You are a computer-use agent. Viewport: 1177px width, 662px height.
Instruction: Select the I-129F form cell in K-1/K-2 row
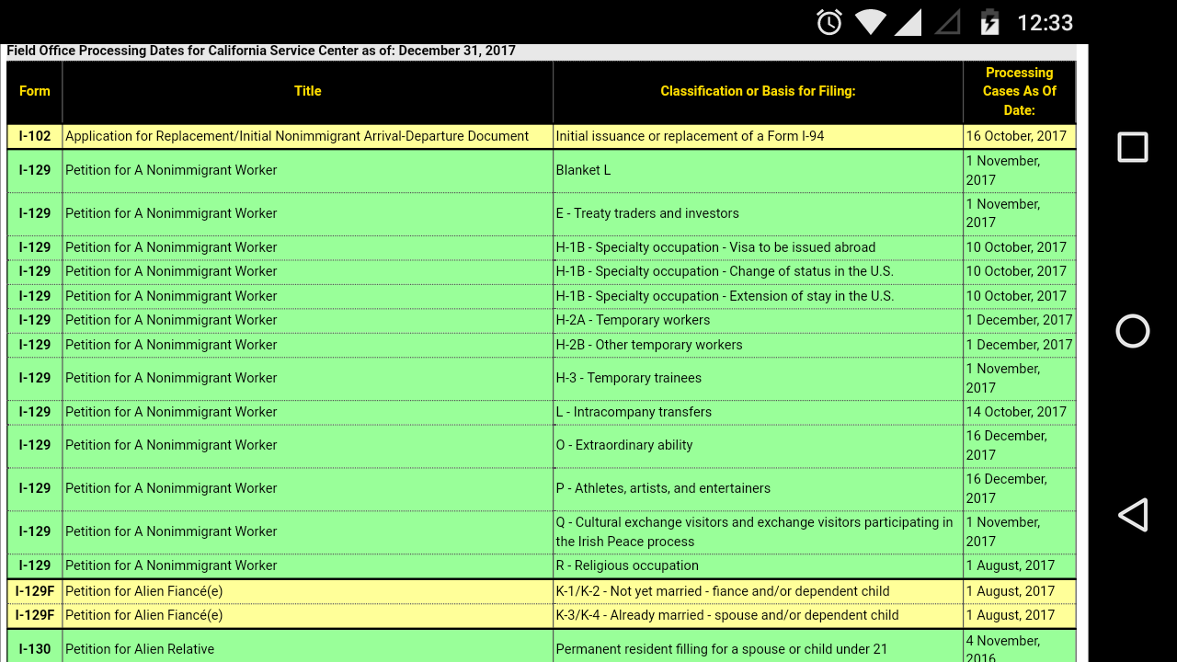[x=35, y=591]
